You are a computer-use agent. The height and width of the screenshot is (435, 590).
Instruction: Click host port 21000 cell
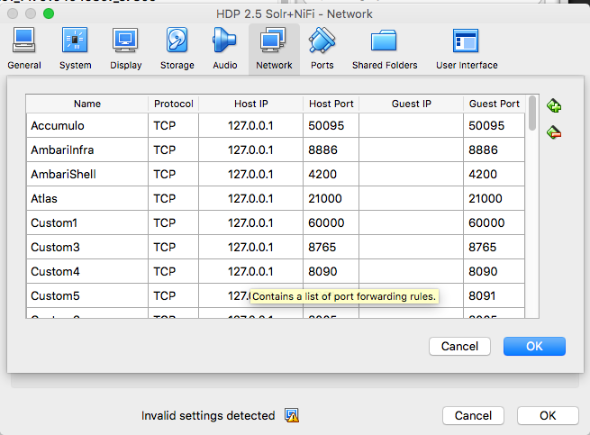pos(331,198)
